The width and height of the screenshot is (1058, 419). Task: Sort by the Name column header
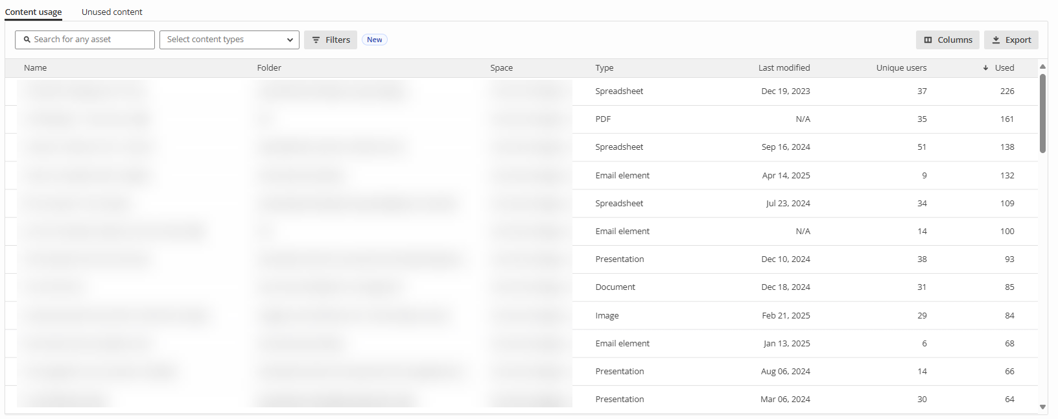coord(36,68)
